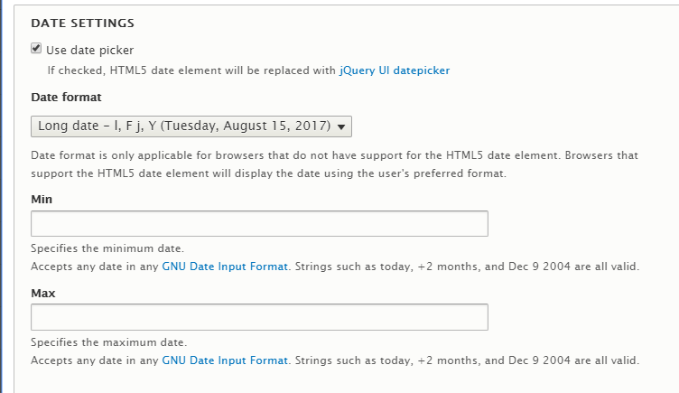This screenshot has height=393, width=679.
Task: Click the "Use date picker" label text
Action: tap(89, 50)
